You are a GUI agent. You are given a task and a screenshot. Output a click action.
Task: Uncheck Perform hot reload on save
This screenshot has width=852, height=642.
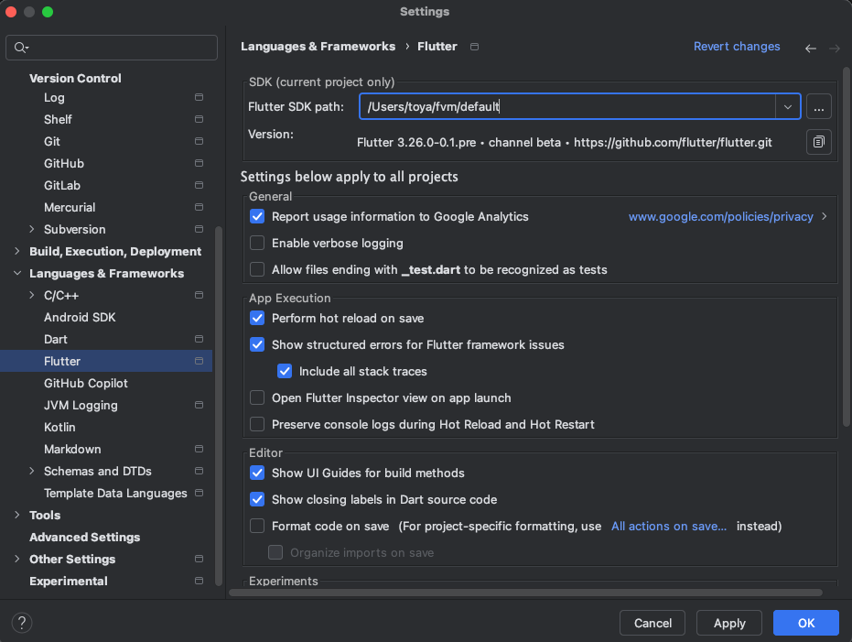(257, 318)
